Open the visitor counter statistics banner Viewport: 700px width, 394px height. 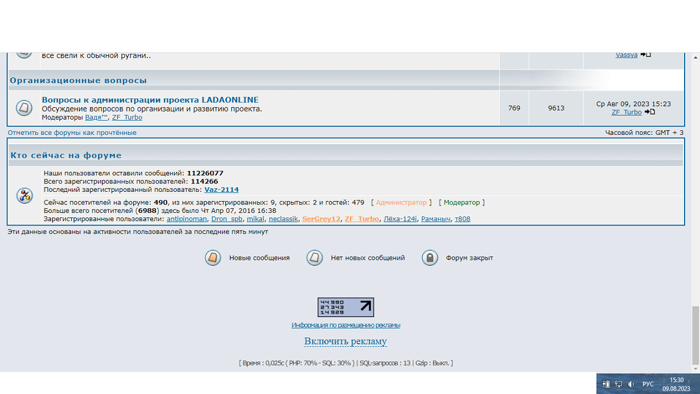click(x=345, y=307)
